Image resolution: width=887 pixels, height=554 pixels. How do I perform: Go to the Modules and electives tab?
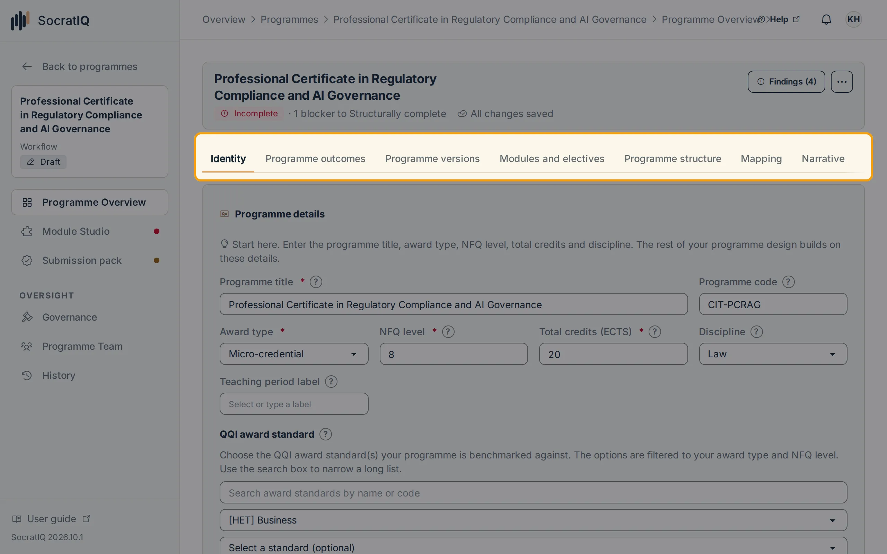click(x=552, y=159)
